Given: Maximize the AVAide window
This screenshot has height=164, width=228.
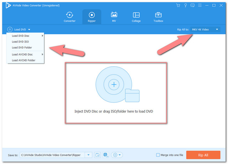Looking at the screenshot, I should (214, 5).
